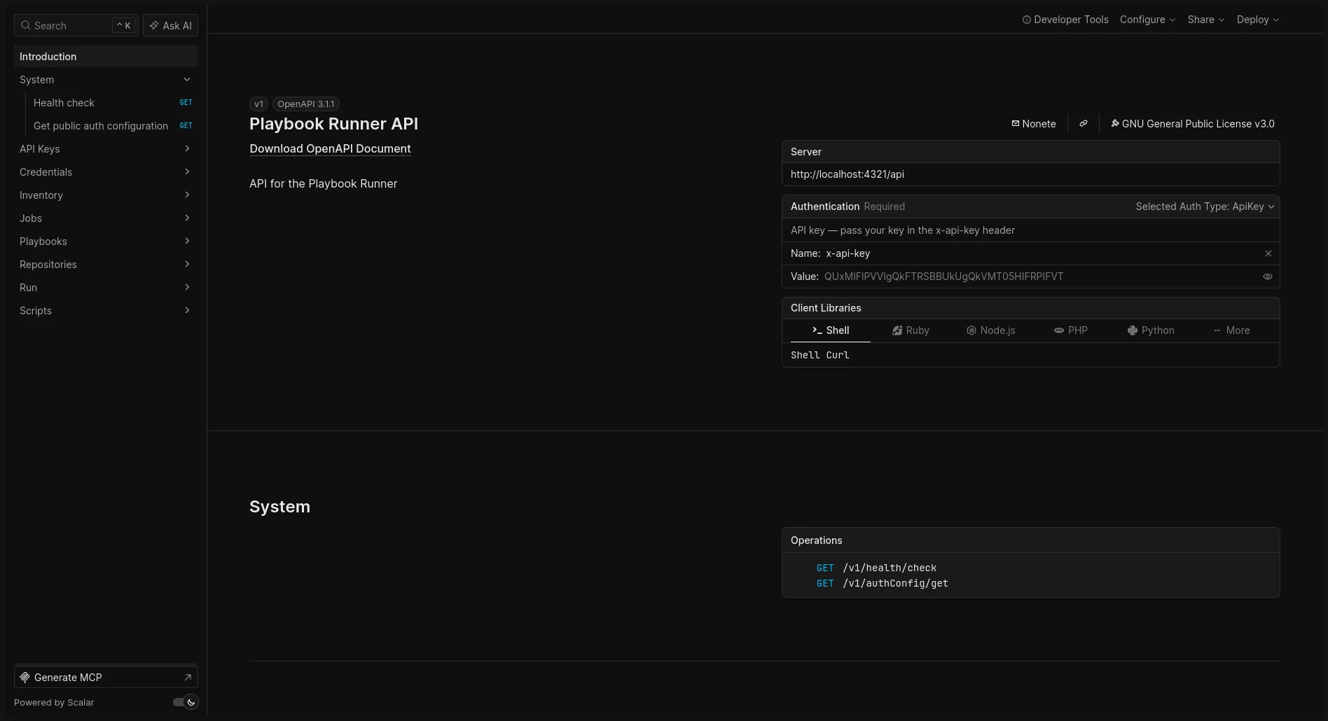Image resolution: width=1328 pixels, height=721 pixels.
Task: Open the external link chain icon
Action: pyautogui.click(x=1084, y=124)
